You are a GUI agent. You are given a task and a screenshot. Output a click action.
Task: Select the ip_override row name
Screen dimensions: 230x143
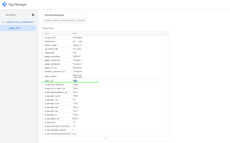pos(51,49)
